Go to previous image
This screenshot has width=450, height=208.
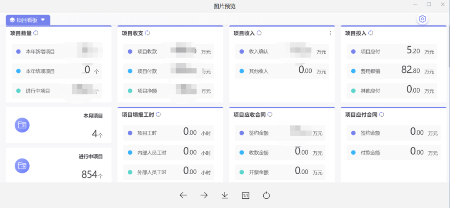[183, 195]
